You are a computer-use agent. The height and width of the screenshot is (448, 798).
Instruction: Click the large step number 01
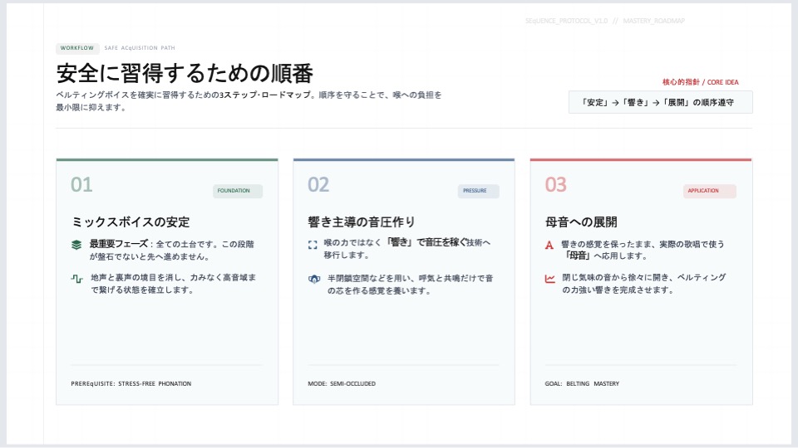81,184
